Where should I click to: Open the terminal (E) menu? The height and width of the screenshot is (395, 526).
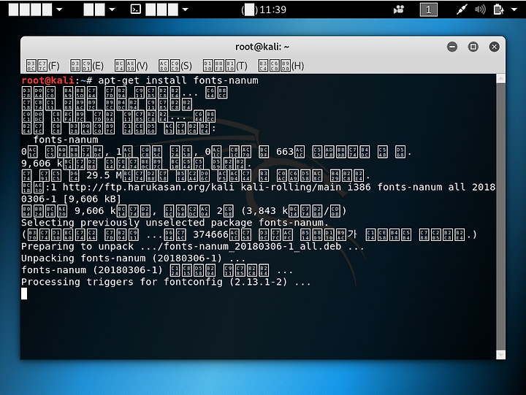click(x=87, y=66)
